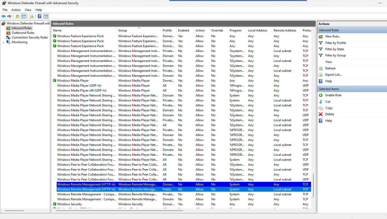This screenshot has height=219, width=387.
Task: Open Filter by State submenu
Action: pyautogui.click(x=334, y=49)
